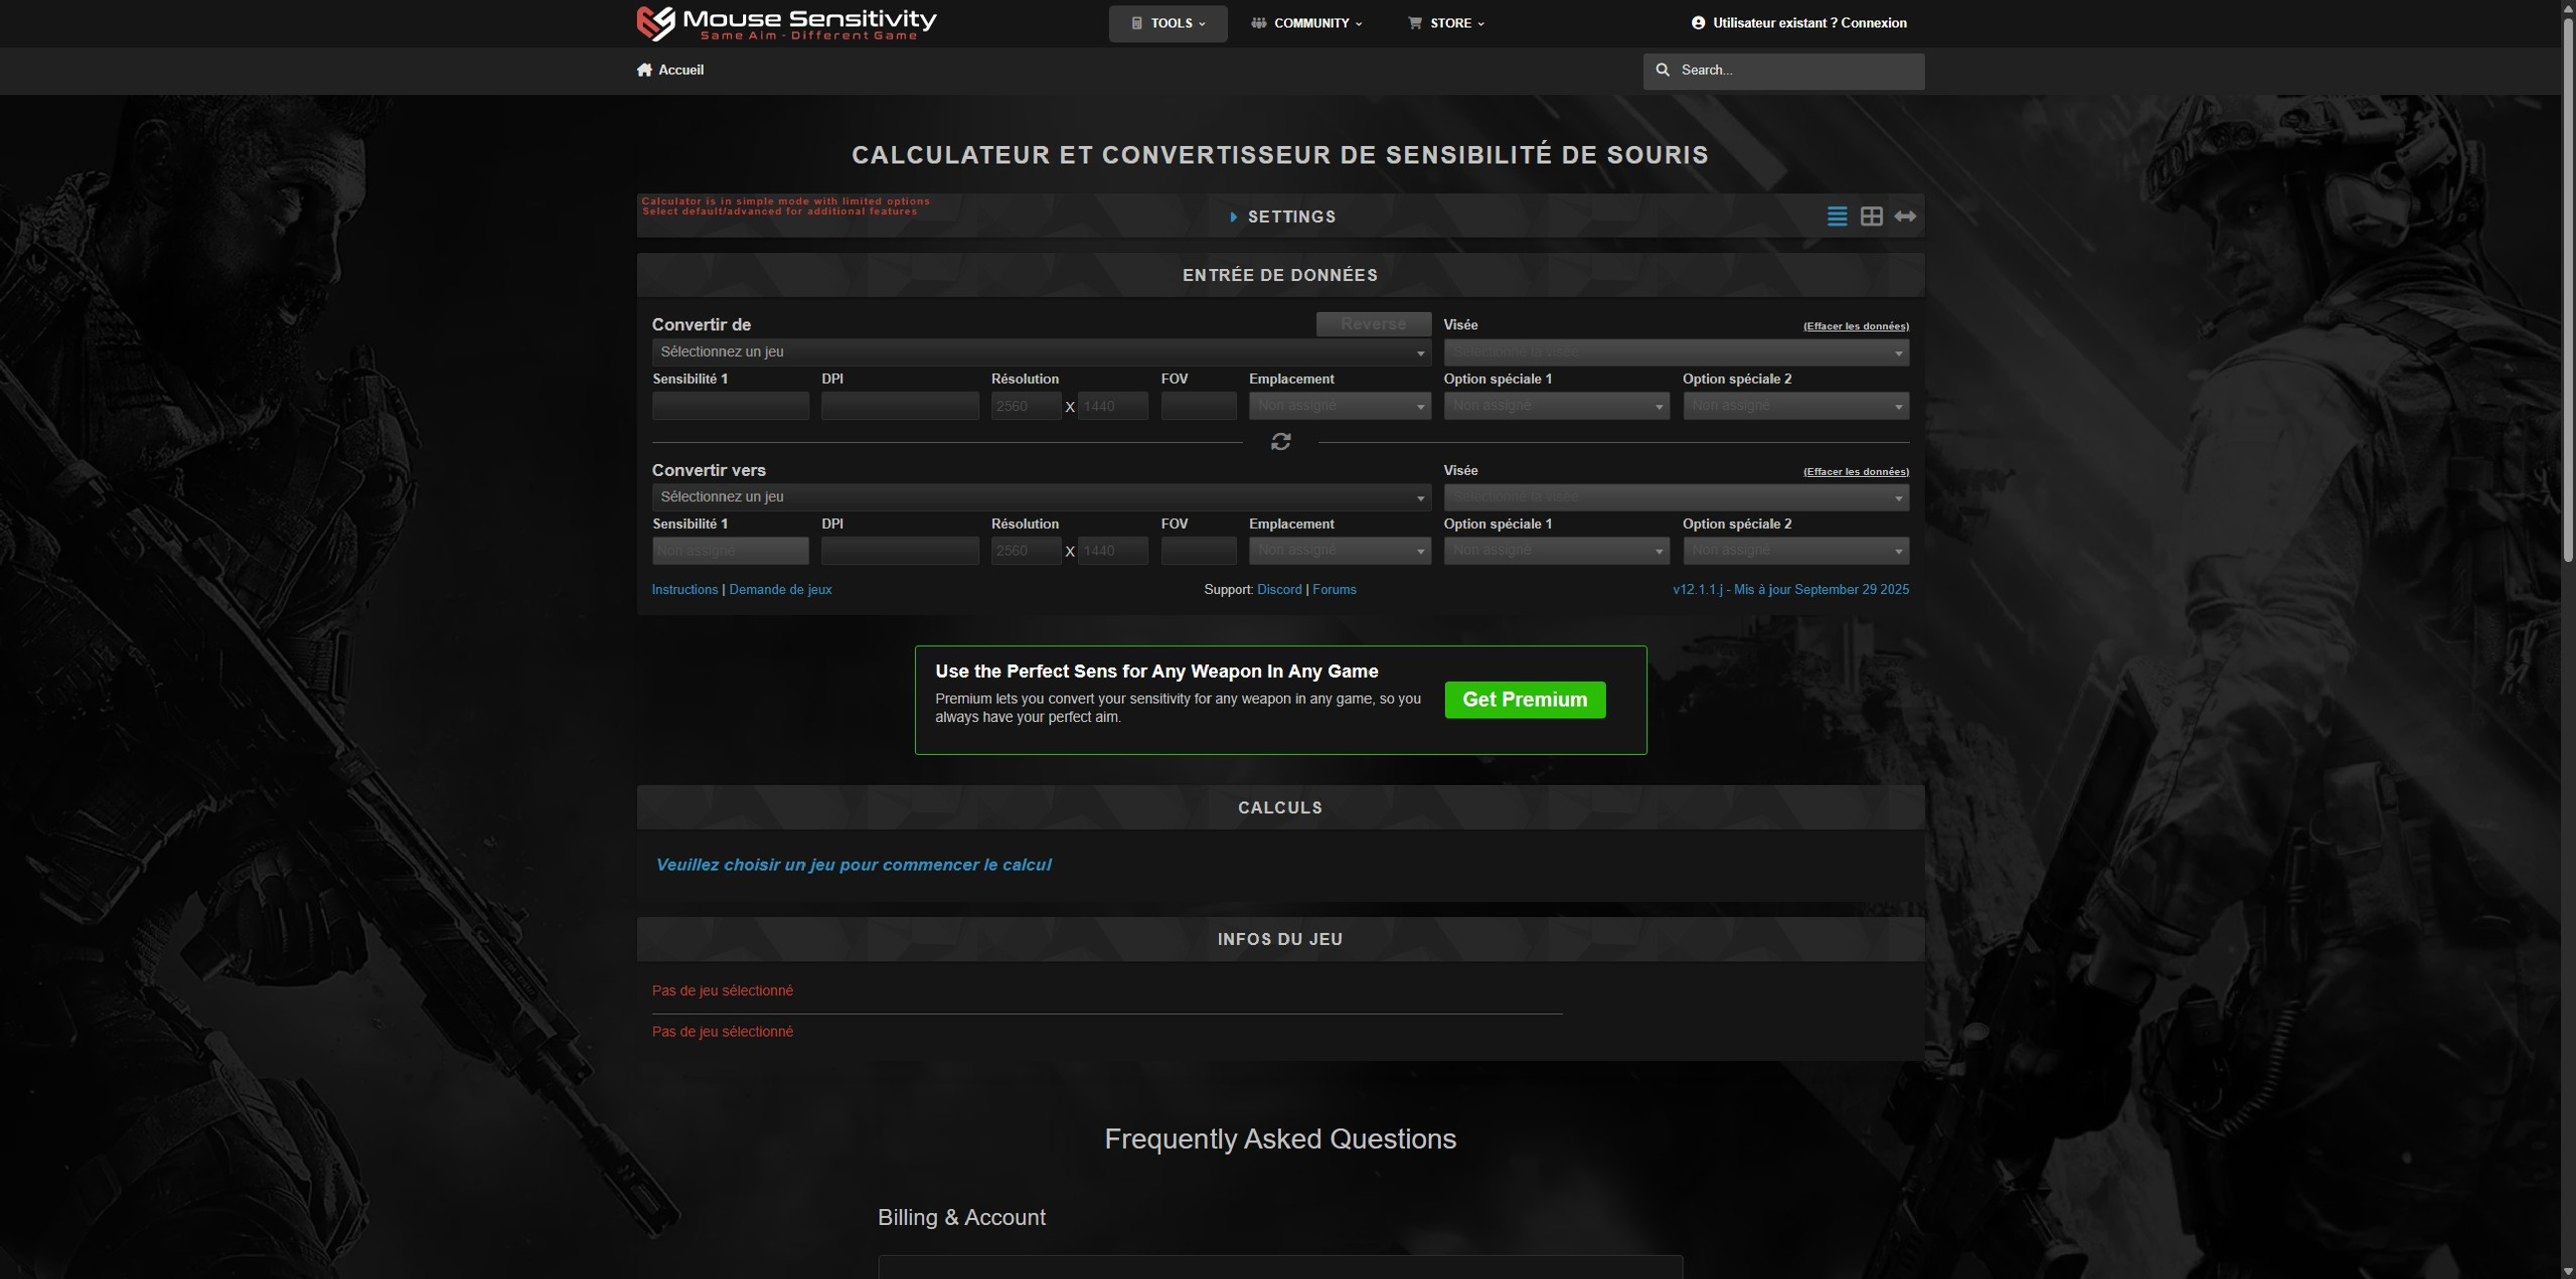Screen dimensions: 2576x1279
Task: Open Convertir vers game dropdown
Action: [x=1040, y=497]
